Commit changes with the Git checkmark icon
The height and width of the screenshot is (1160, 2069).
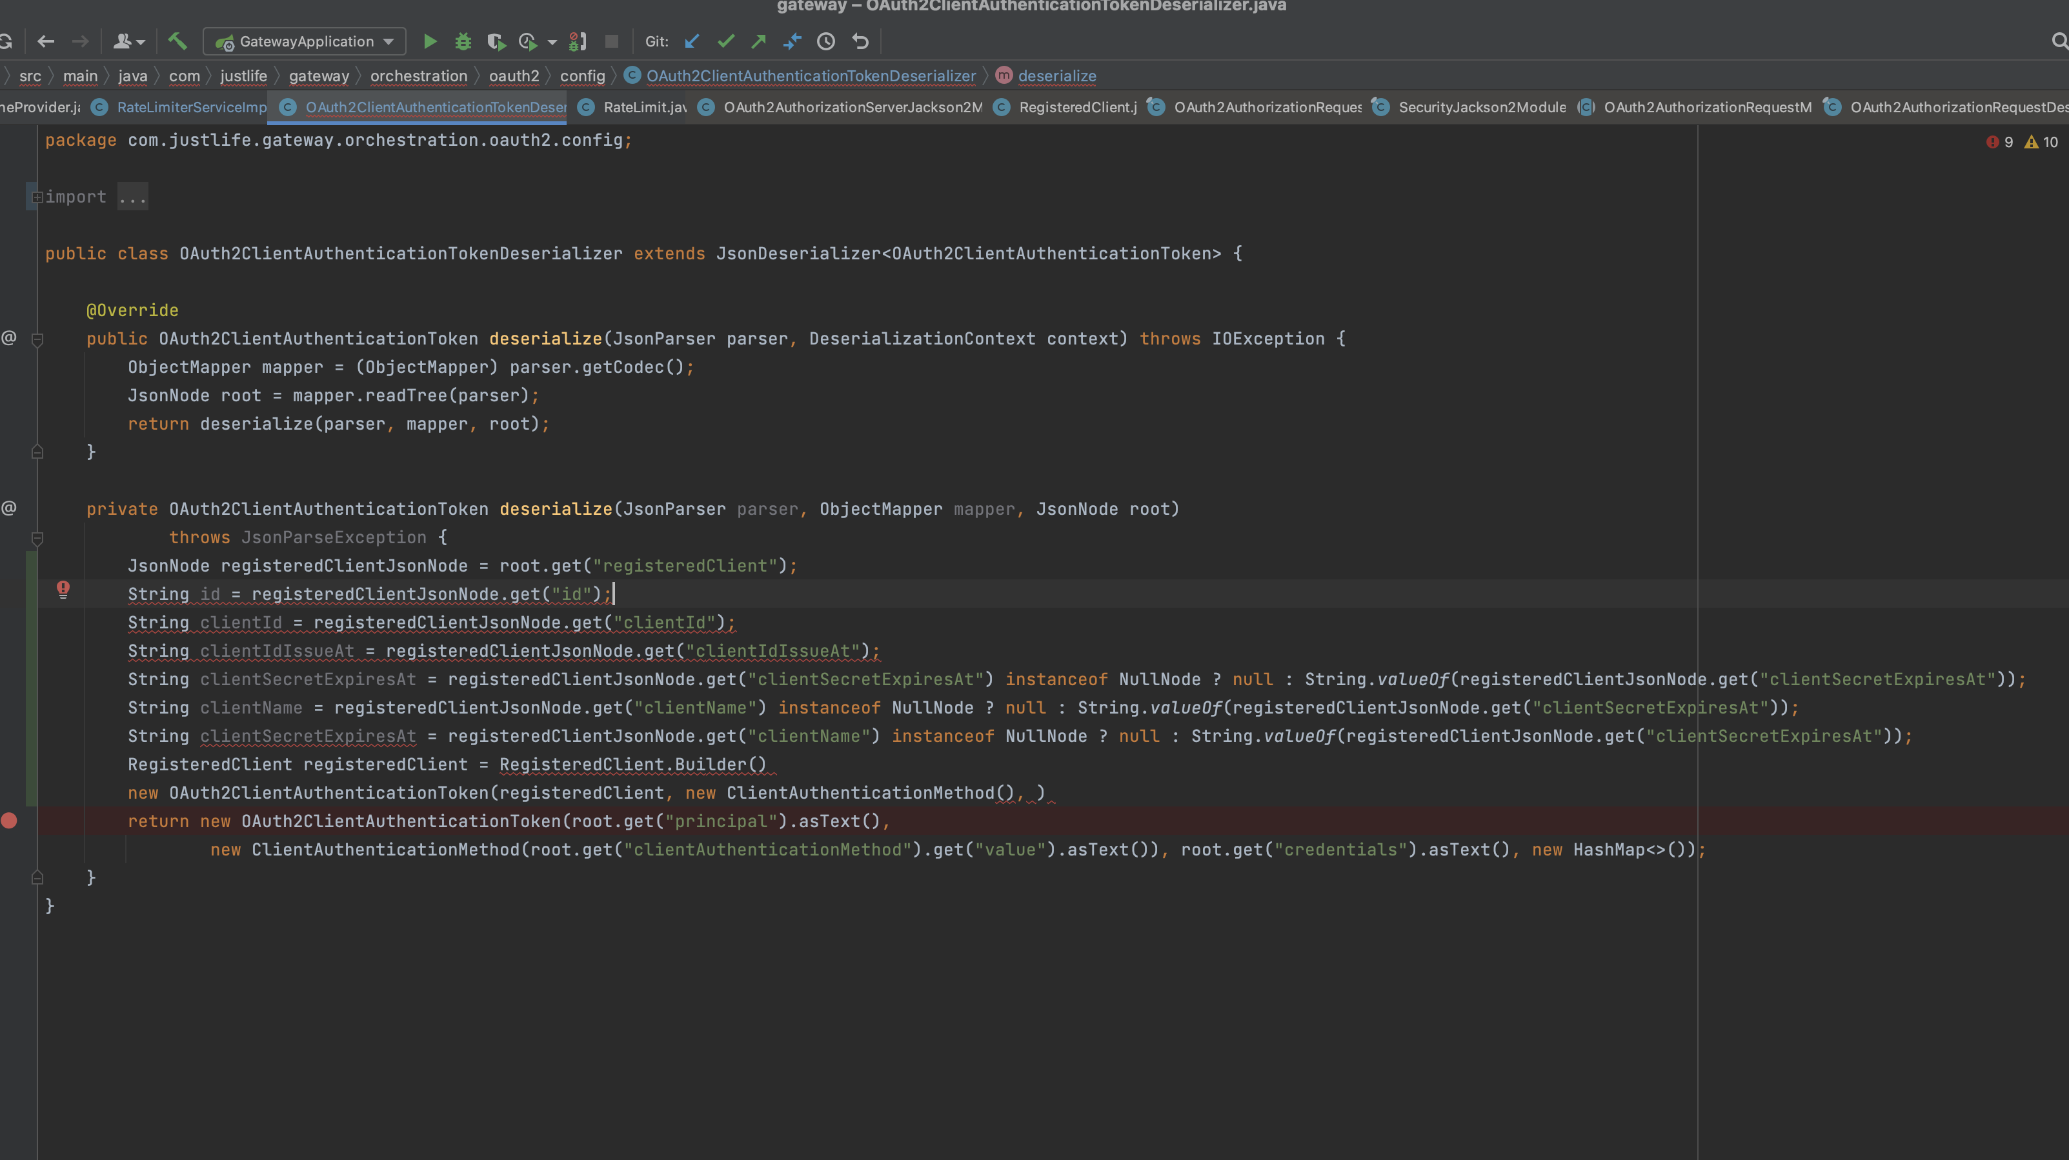pyautogui.click(x=726, y=41)
